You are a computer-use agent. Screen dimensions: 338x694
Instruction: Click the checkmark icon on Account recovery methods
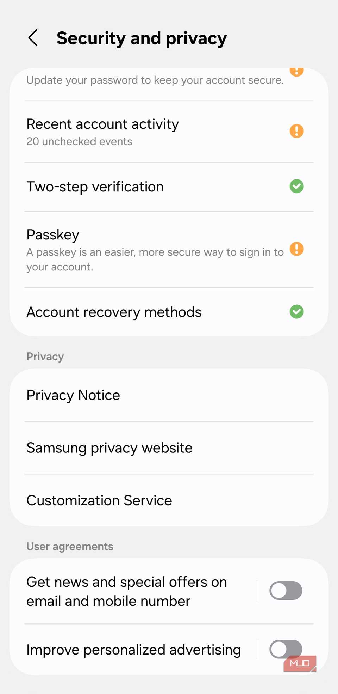[x=297, y=312]
